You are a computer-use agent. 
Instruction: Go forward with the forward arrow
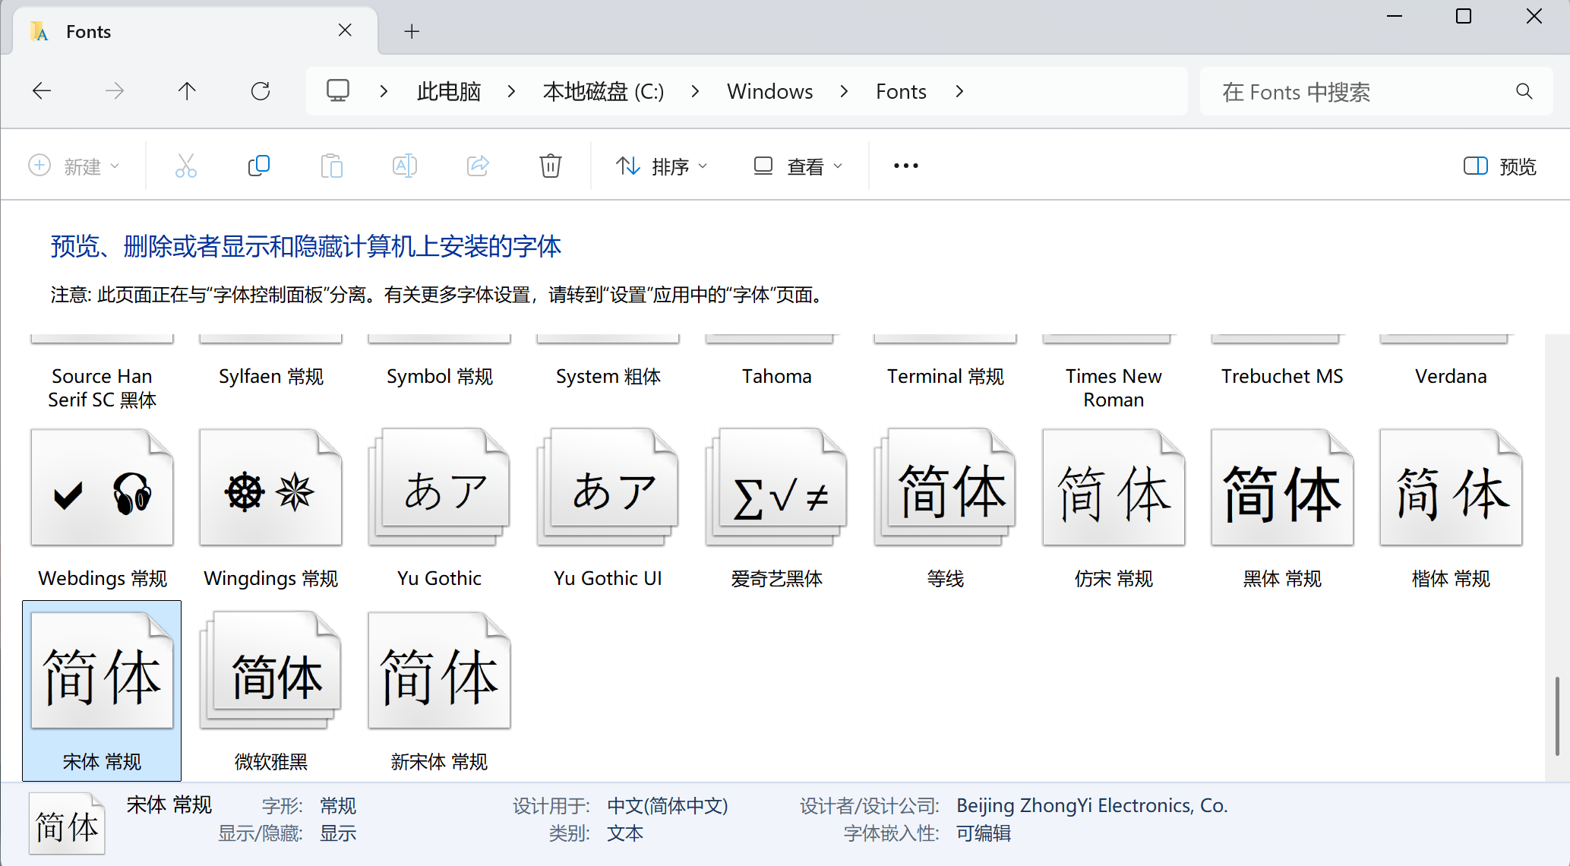coord(115,92)
